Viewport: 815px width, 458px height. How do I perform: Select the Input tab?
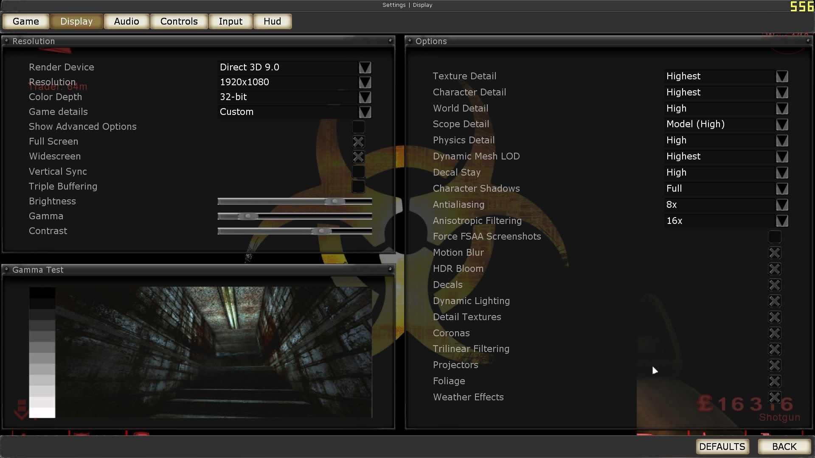(230, 21)
